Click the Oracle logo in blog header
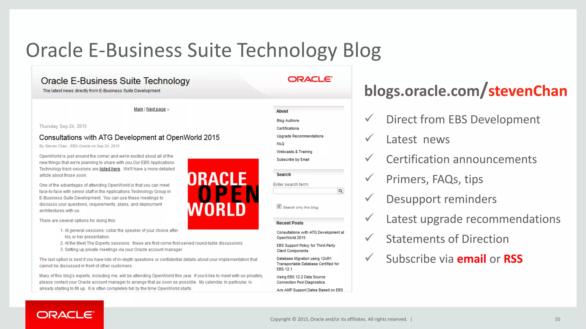The height and width of the screenshot is (329, 586). pyautogui.click(x=310, y=79)
